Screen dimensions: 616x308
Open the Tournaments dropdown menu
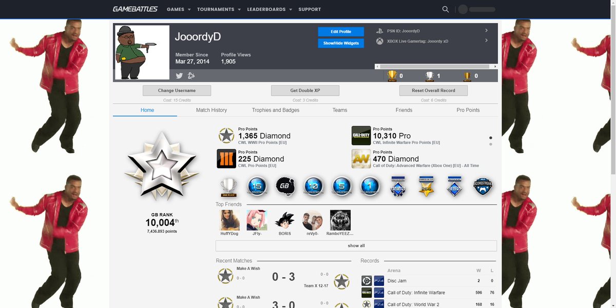pyautogui.click(x=219, y=9)
